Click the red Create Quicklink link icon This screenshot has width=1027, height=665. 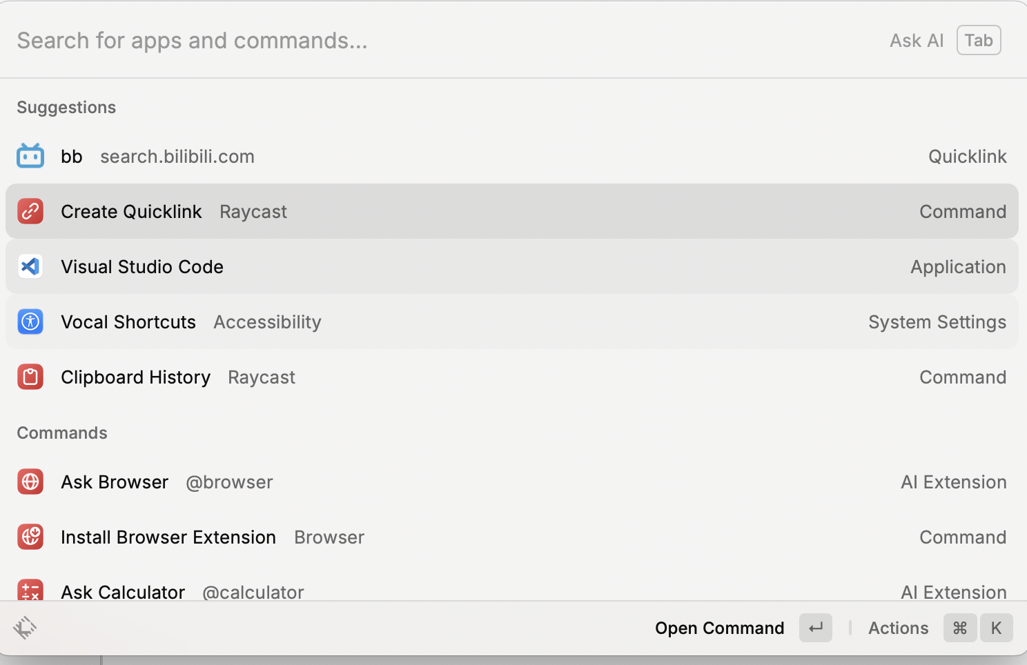point(30,212)
